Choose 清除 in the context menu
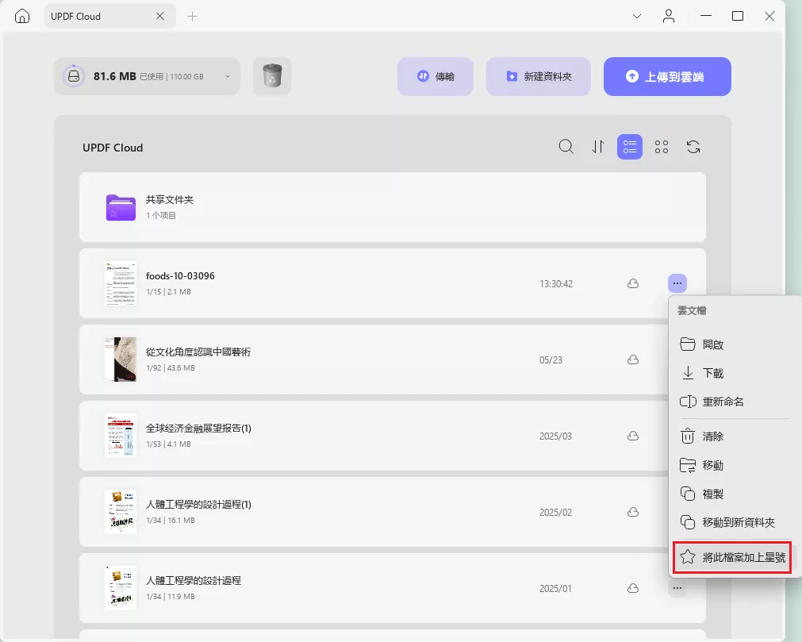This screenshot has height=642, width=802. pyautogui.click(x=733, y=436)
